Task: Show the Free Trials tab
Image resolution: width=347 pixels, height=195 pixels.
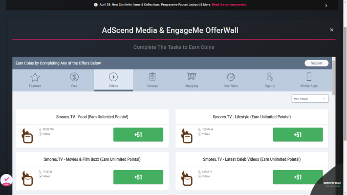Action: point(231,80)
